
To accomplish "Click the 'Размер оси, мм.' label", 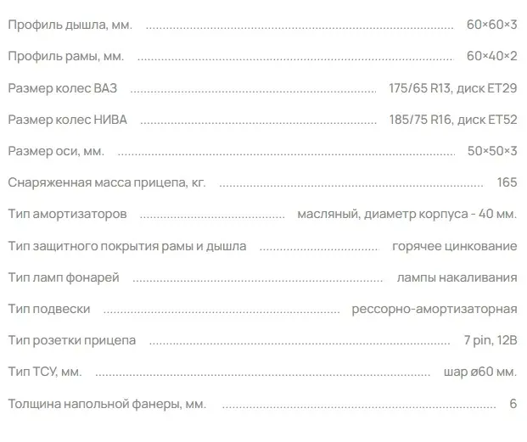I will (x=55, y=151).
